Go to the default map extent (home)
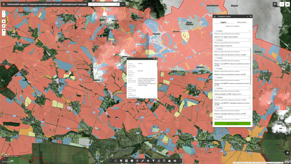Image resolution: width=291 pixels, height=164 pixels. click(x=3, y=21)
